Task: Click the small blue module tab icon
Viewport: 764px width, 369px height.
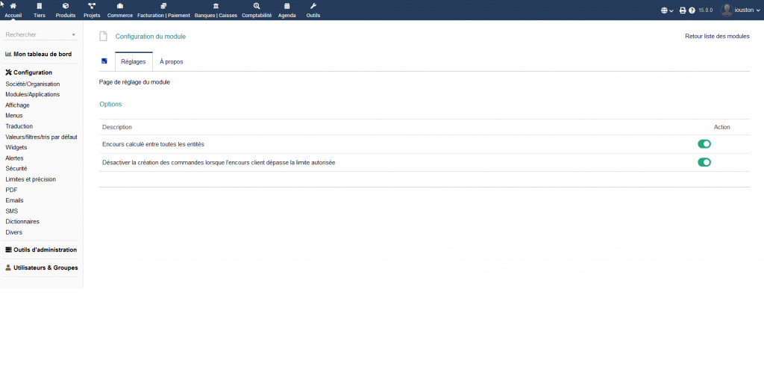Action: (x=104, y=61)
